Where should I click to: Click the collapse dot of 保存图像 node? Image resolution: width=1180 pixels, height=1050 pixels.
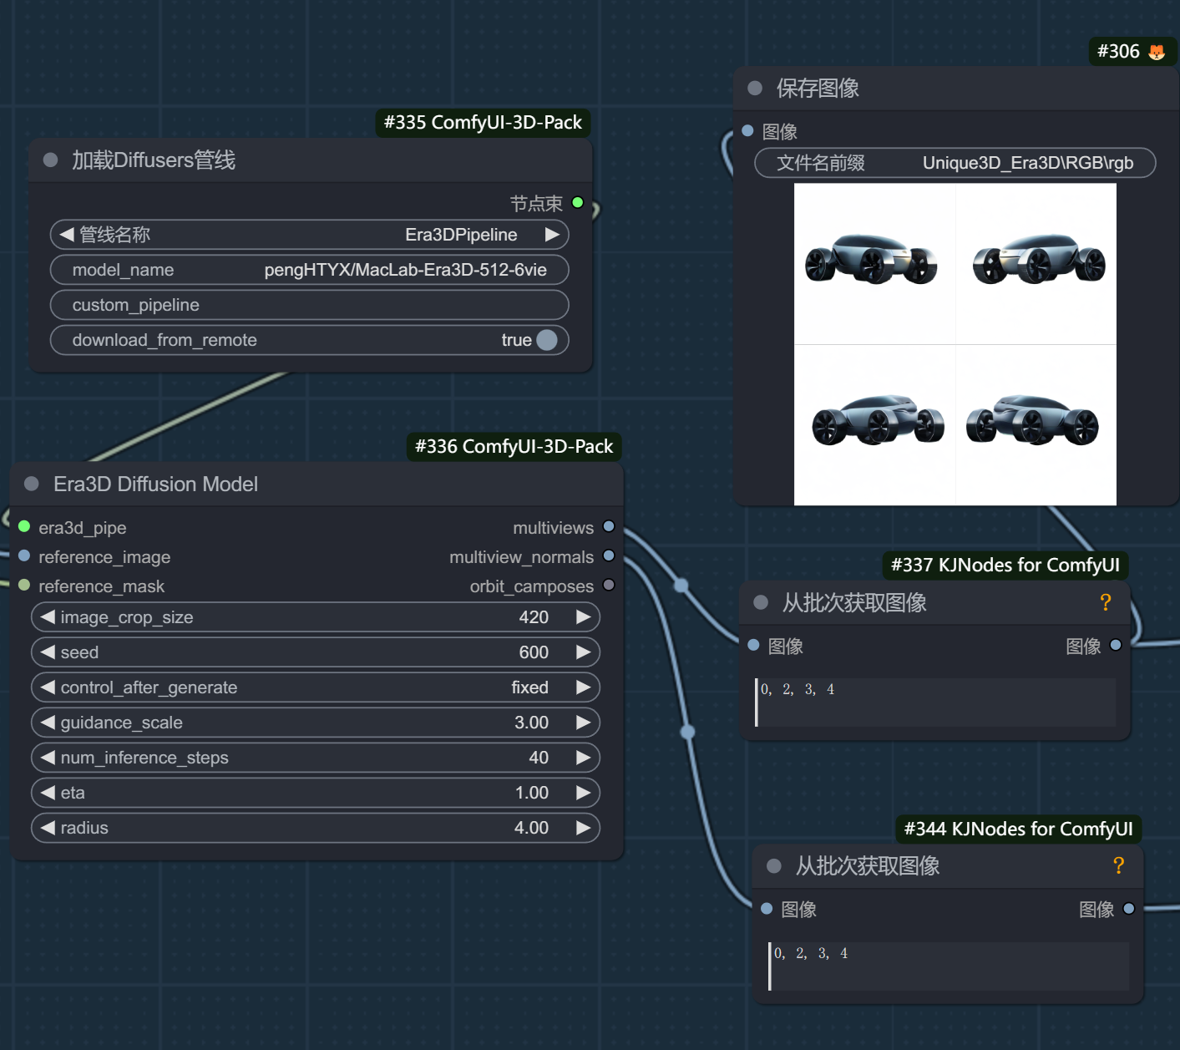click(755, 88)
